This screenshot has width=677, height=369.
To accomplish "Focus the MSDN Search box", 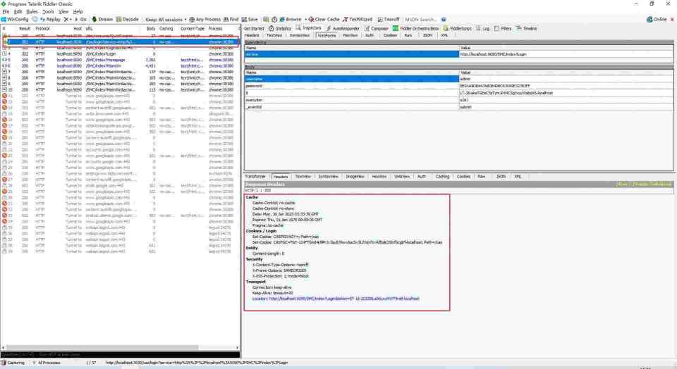I will pyautogui.click(x=422, y=20).
